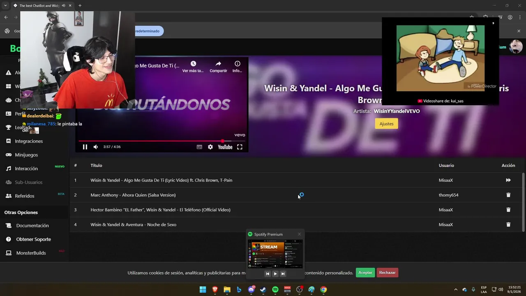The image size is (526, 296).
Task: Open a new browser tab
Action: [80, 5]
